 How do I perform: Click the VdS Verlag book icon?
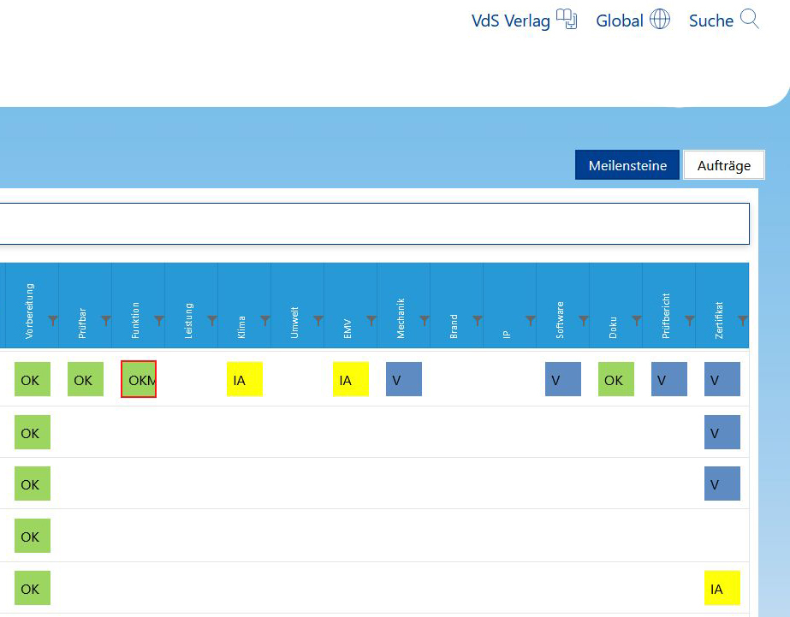click(x=567, y=20)
